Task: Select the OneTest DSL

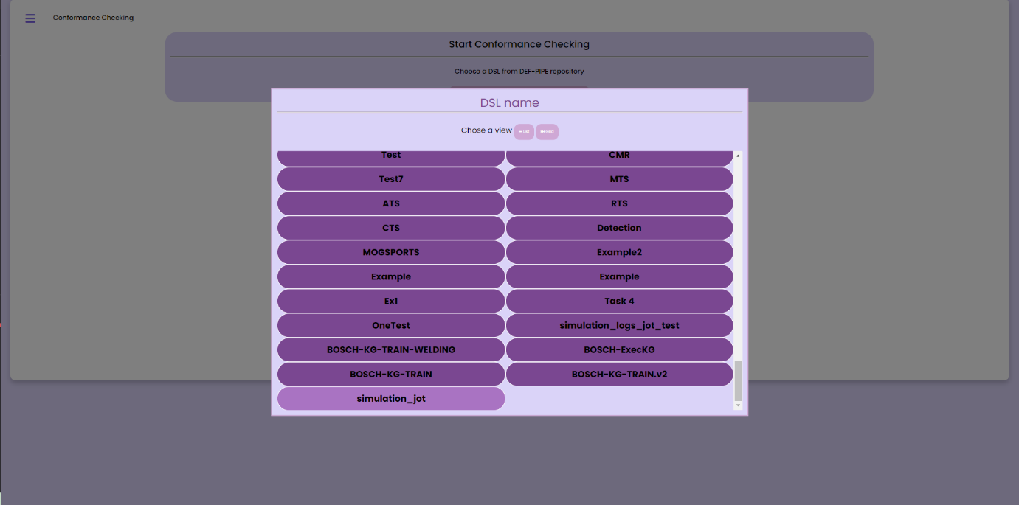Action: 391,325
